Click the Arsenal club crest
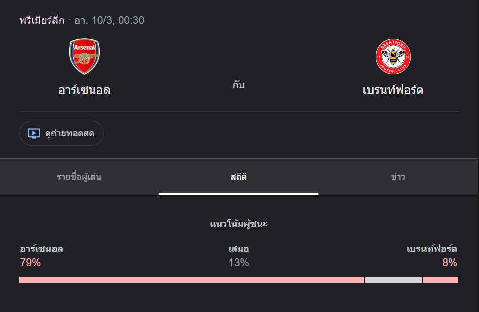Screen dimensions: 479x312 click(x=84, y=57)
